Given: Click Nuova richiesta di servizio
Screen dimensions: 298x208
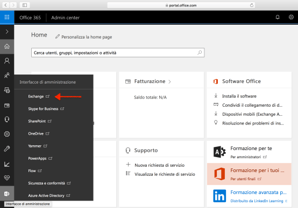Looking at the screenshot, I should click(x=159, y=165).
